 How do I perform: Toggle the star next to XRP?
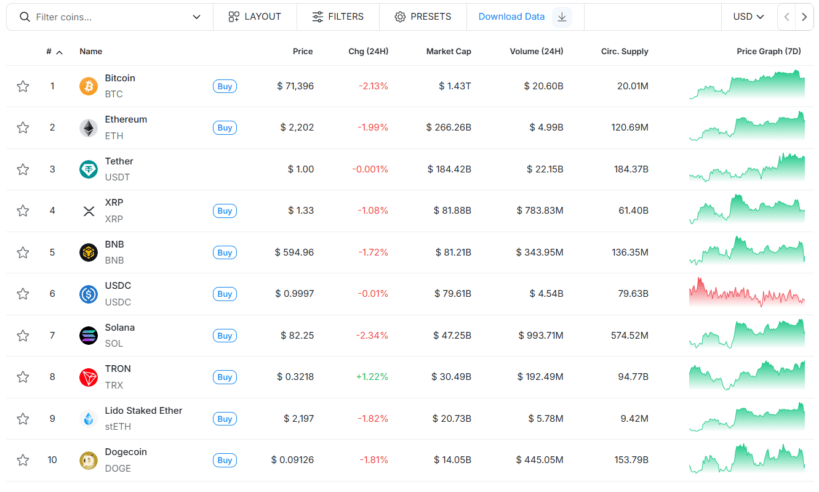(23, 211)
